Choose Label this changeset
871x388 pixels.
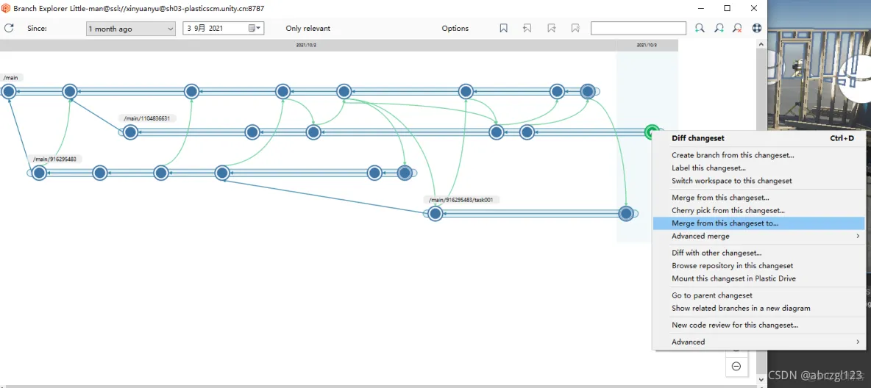[758, 168]
